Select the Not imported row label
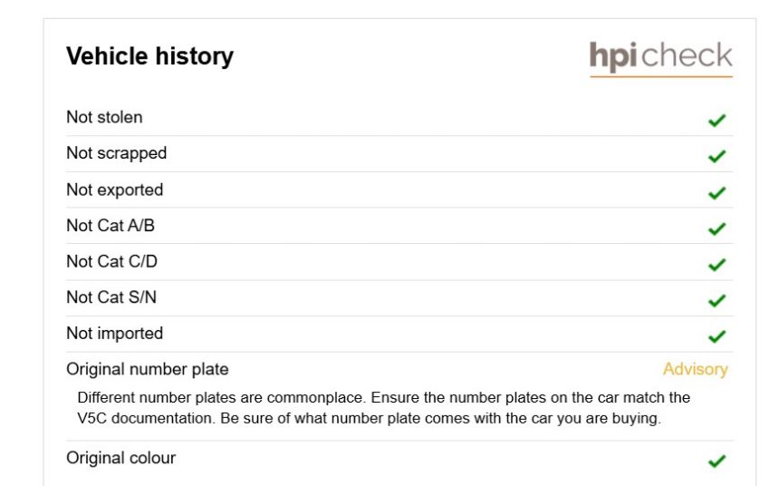Viewport: 770px width, 486px height. 114,333
